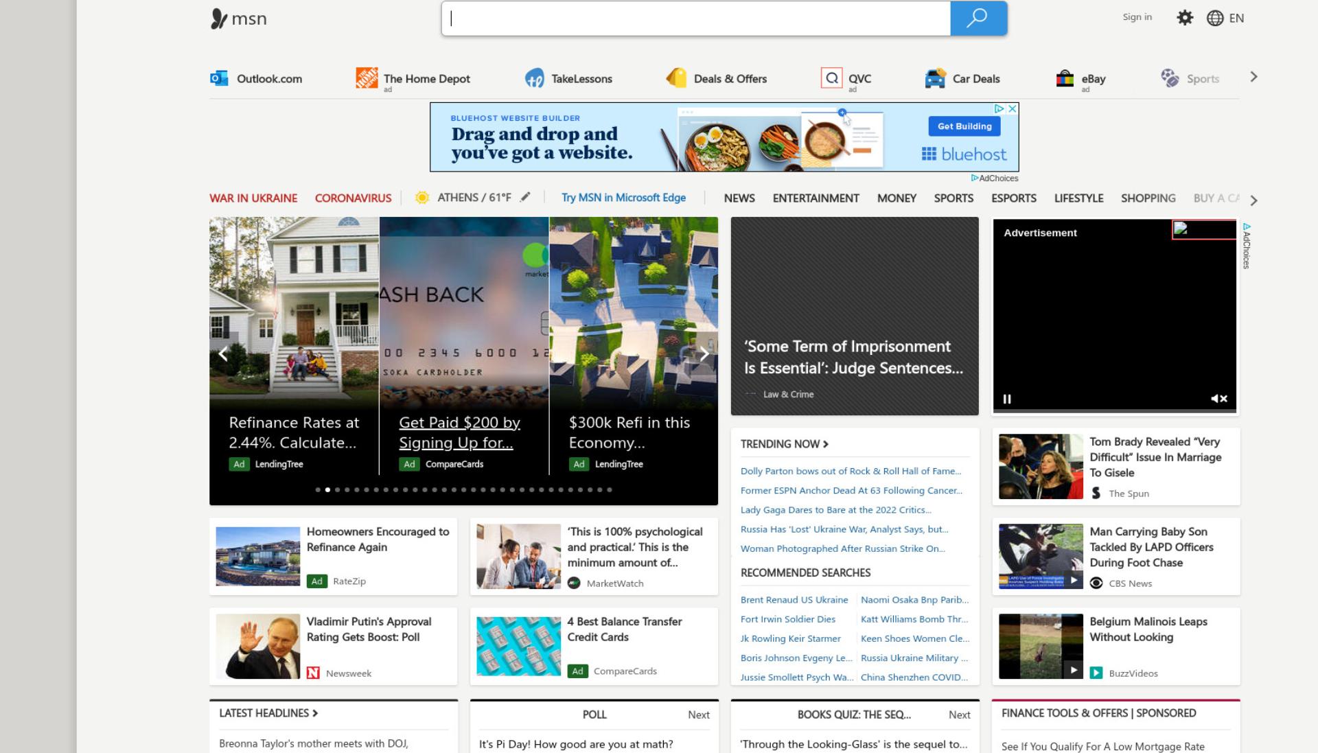Click ATHENS / 61°F weather text
1318x753 pixels.
click(474, 198)
